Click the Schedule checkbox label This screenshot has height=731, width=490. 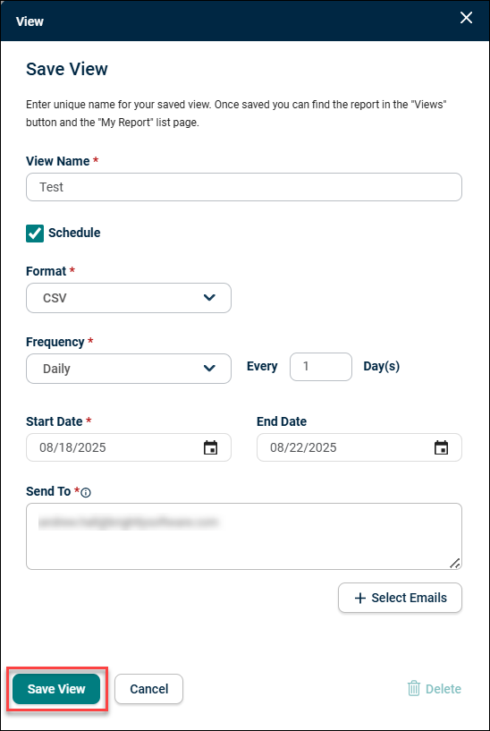(74, 233)
